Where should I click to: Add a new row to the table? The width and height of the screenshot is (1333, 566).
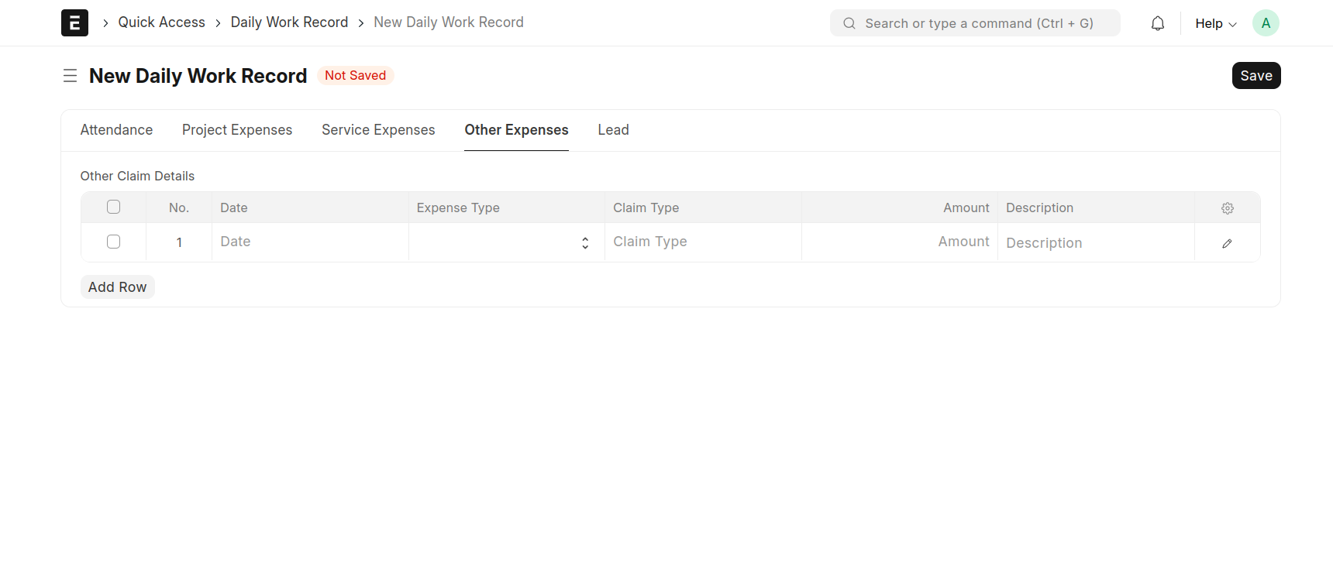click(117, 287)
